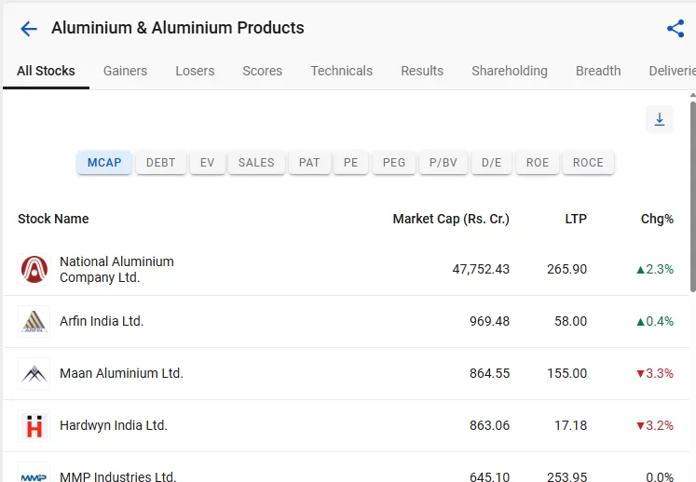Screen dimensions: 696x482
Task: Click the 3.3% change value
Action: point(655,373)
